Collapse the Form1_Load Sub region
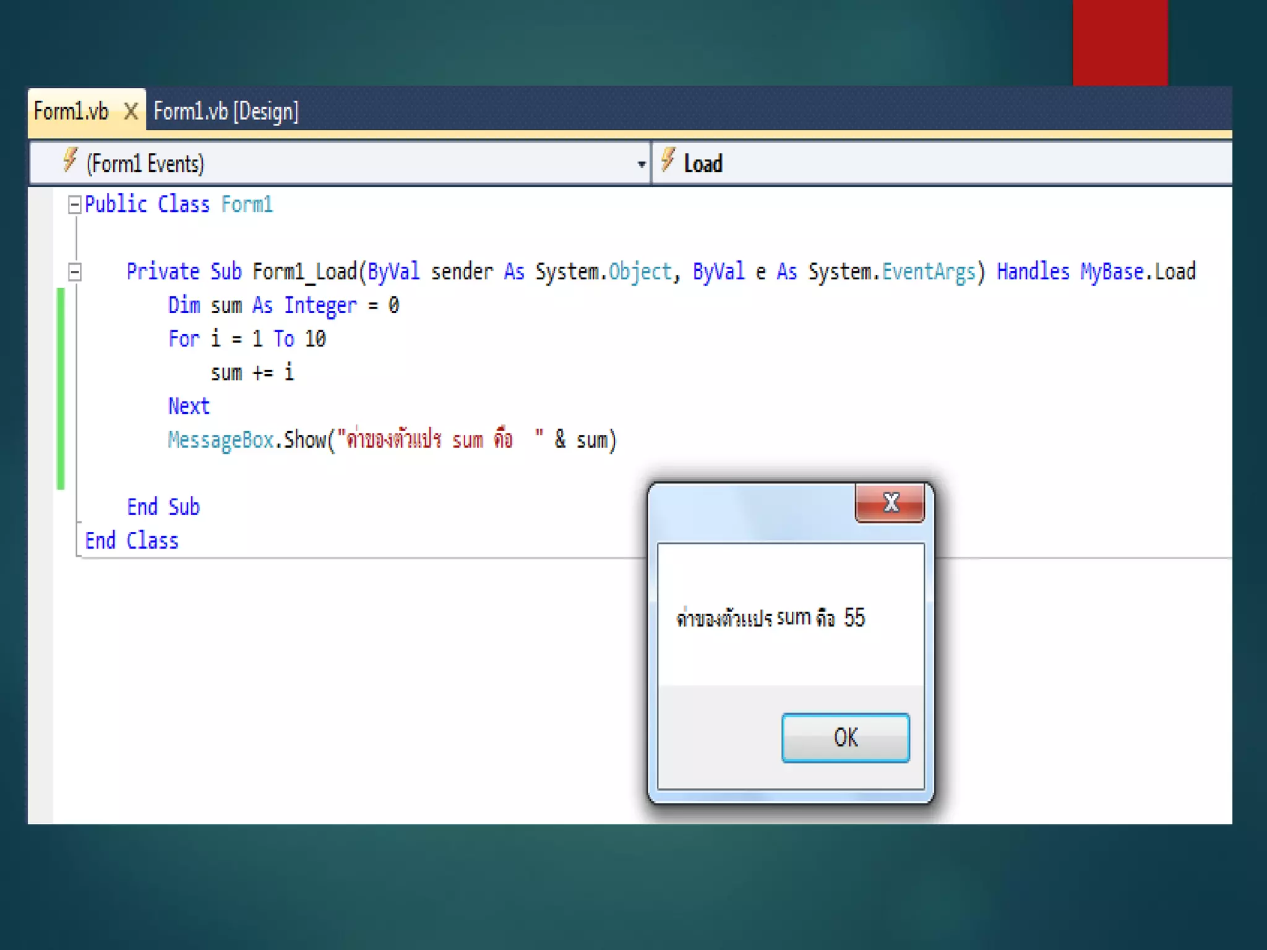Image resolution: width=1267 pixels, height=950 pixels. (x=75, y=272)
